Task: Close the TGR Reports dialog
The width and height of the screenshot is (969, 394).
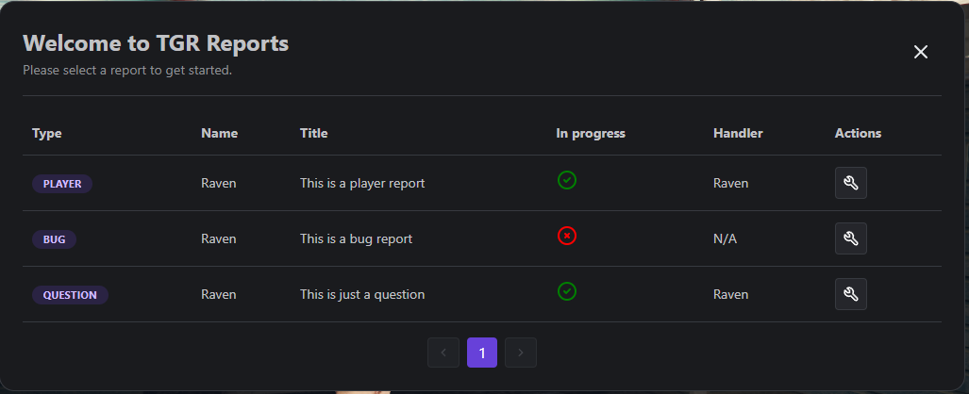Action: (x=921, y=52)
